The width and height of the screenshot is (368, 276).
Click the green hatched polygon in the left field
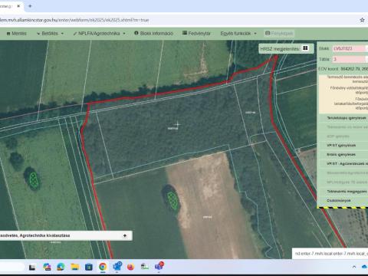[x=34, y=179]
